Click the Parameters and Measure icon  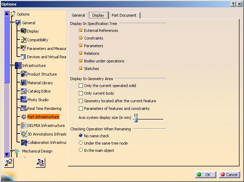click(x=24, y=48)
